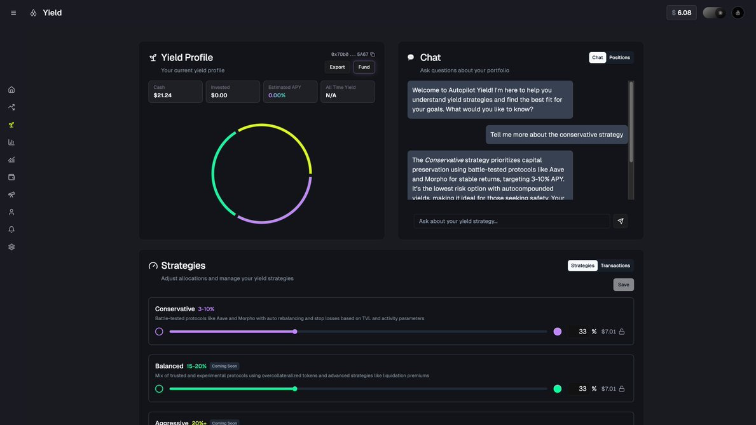
Task: Click the $6.08 balance badge
Action: pyautogui.click(x=681, y=13)
